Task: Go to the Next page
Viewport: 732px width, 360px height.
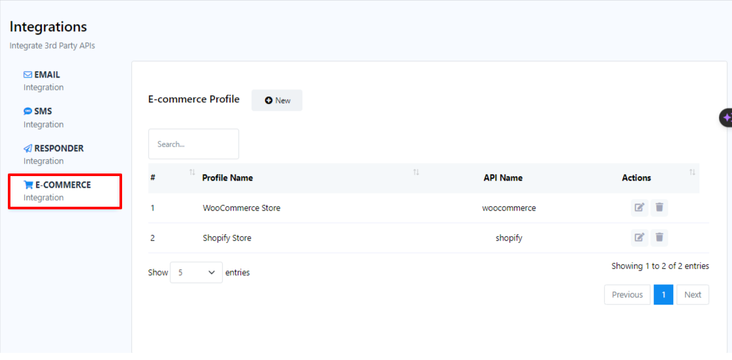Action: [692, 295]
